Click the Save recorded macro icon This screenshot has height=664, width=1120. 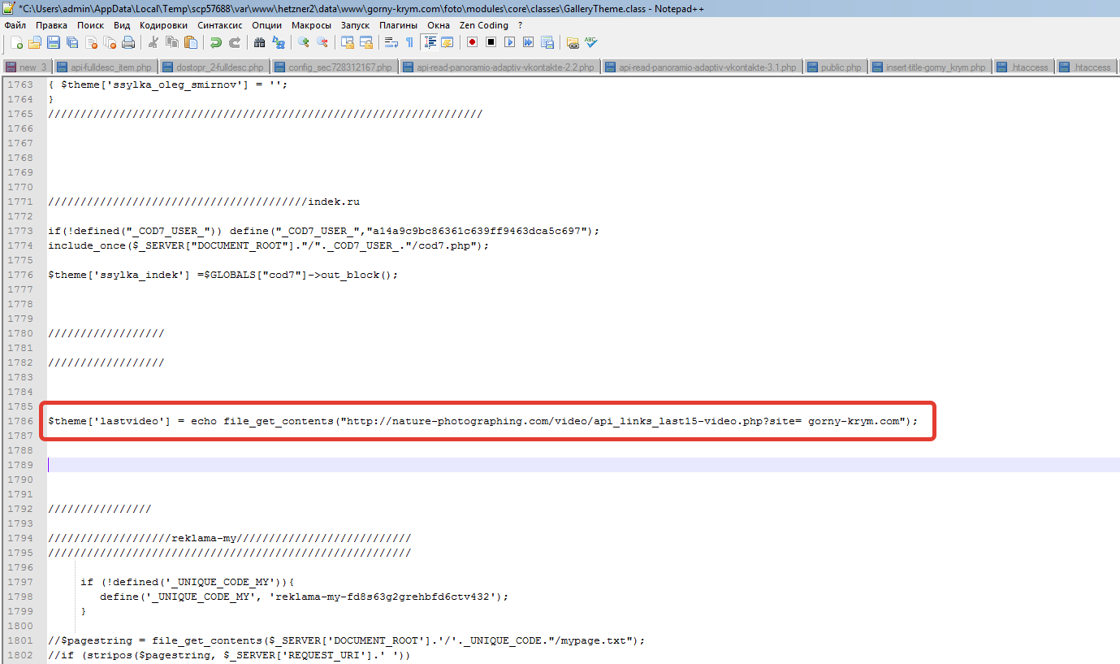pyautogui.click(x=547, y=42)
